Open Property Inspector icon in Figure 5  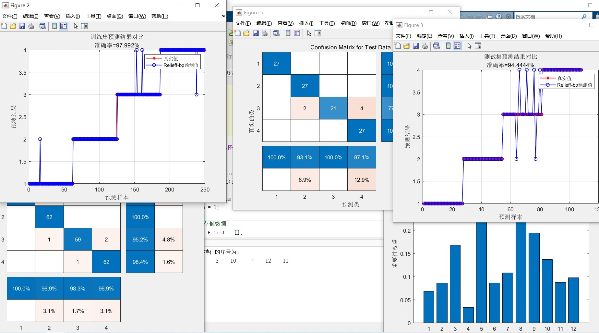pyautogui.click(x=318, y=33)
